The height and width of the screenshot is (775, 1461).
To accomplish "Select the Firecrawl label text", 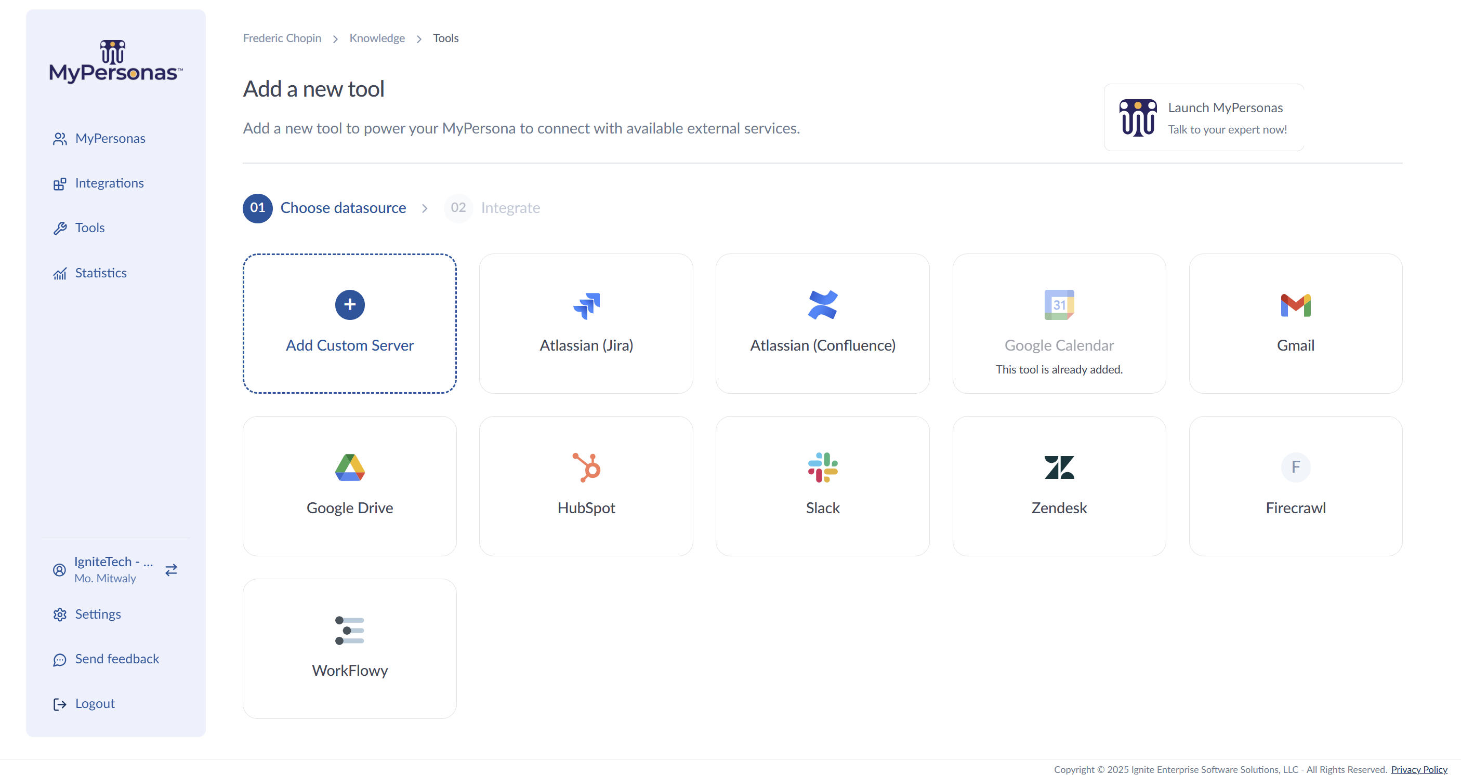I will click(x=1295, y=509).
